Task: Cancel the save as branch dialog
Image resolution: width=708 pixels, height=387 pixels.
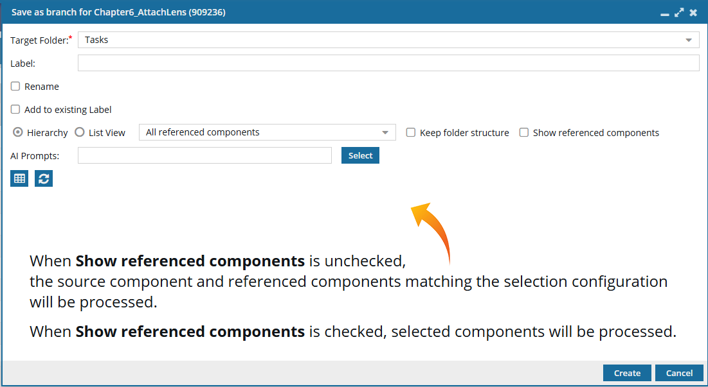Action: [x=679, y=373]
